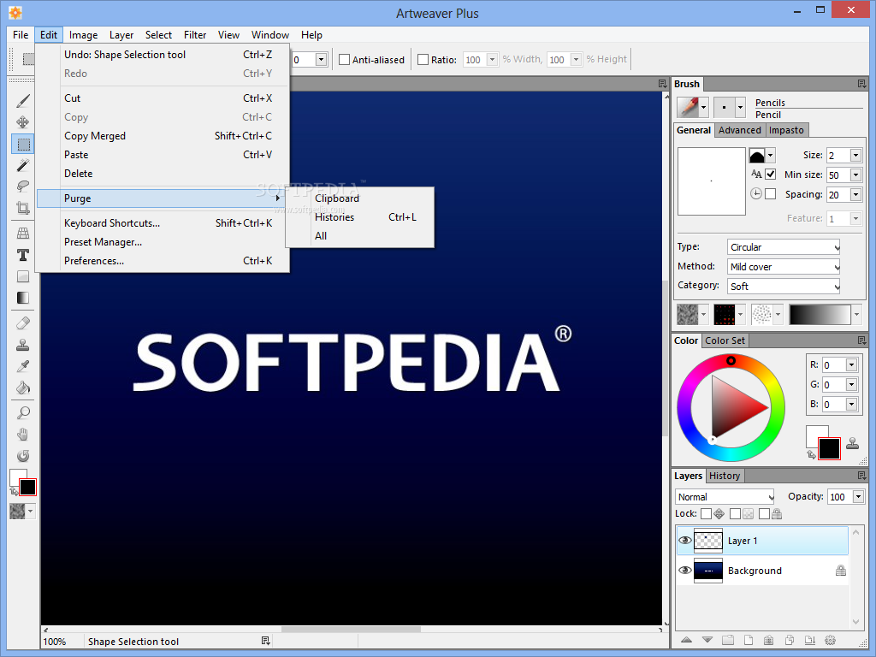The image size is (876, 657).
Task: Select the Text tool
Action: (x=23, y=255)
